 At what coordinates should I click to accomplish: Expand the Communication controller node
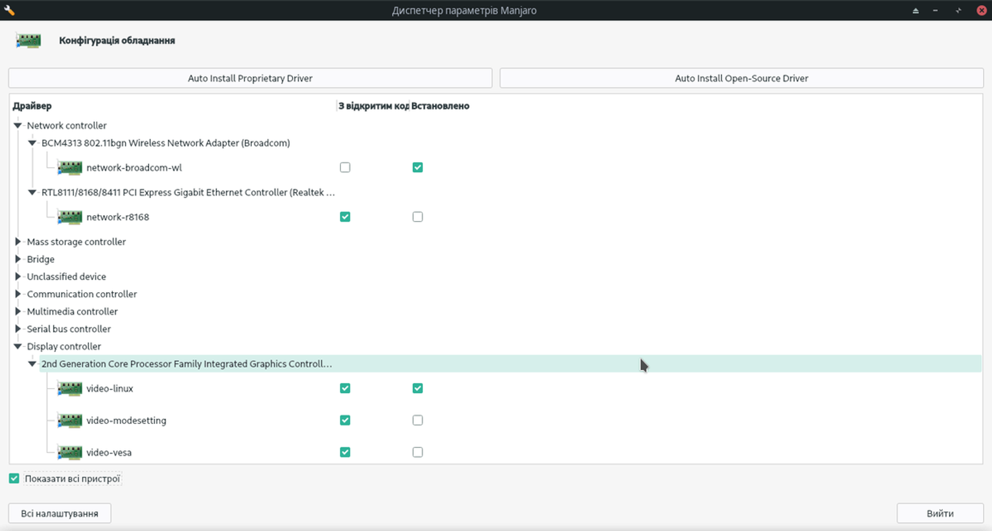coord(18,294)
